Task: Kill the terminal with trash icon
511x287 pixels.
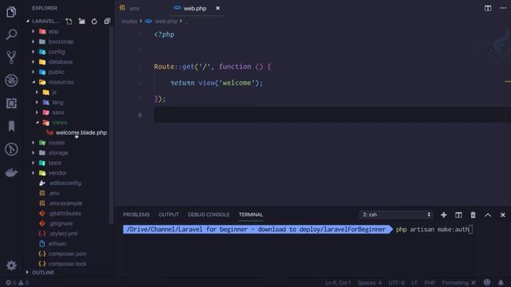Action: (x=473, y=214)
